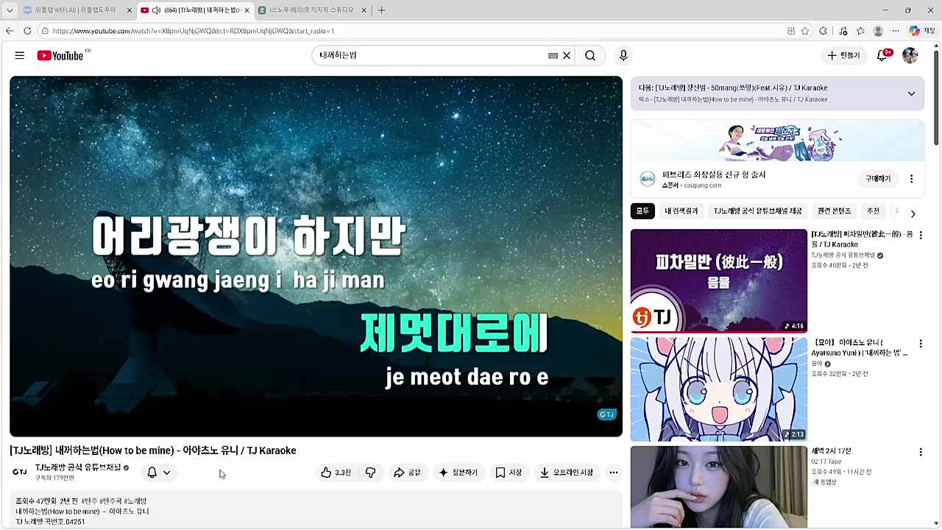Go to the YouTube home logo

pyautogui.click(x=60, y=55)
